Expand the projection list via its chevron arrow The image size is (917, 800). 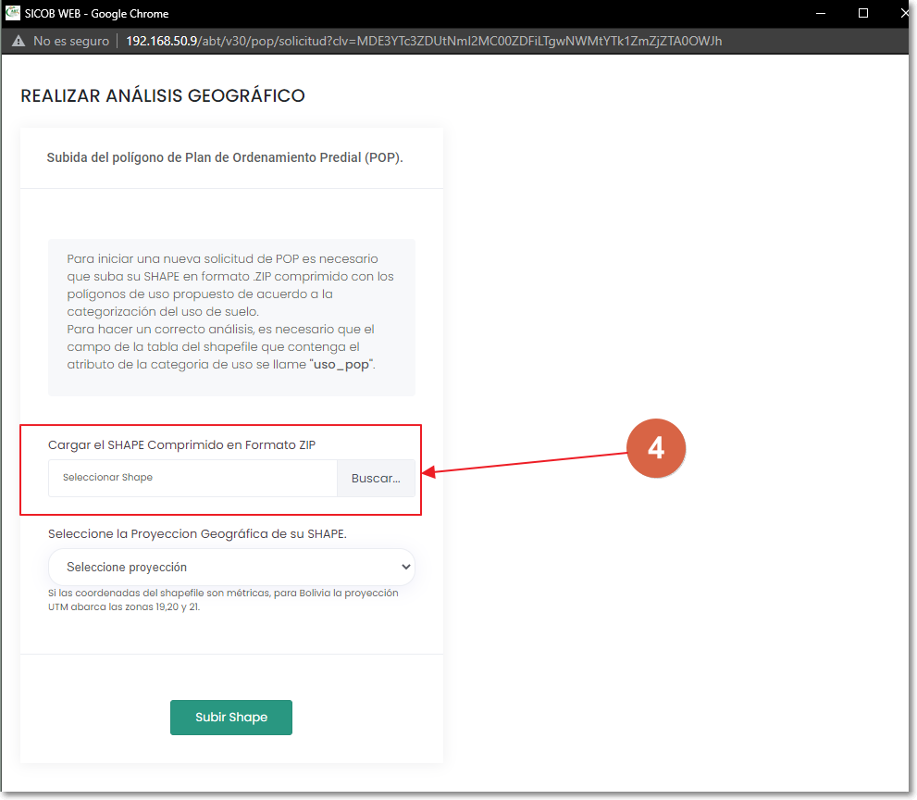(404, 567)
